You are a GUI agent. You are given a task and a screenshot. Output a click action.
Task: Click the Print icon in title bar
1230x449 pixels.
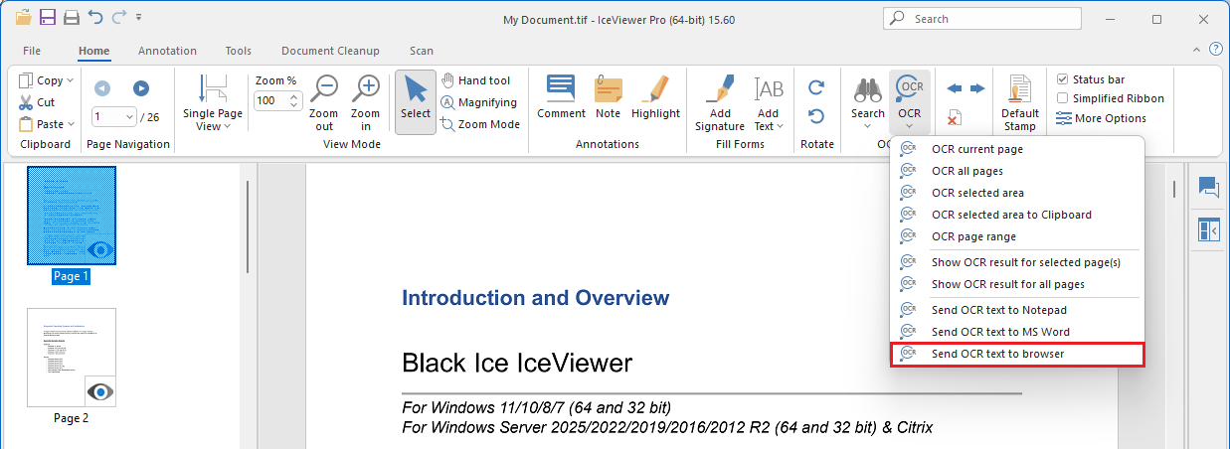pos(72,17)
